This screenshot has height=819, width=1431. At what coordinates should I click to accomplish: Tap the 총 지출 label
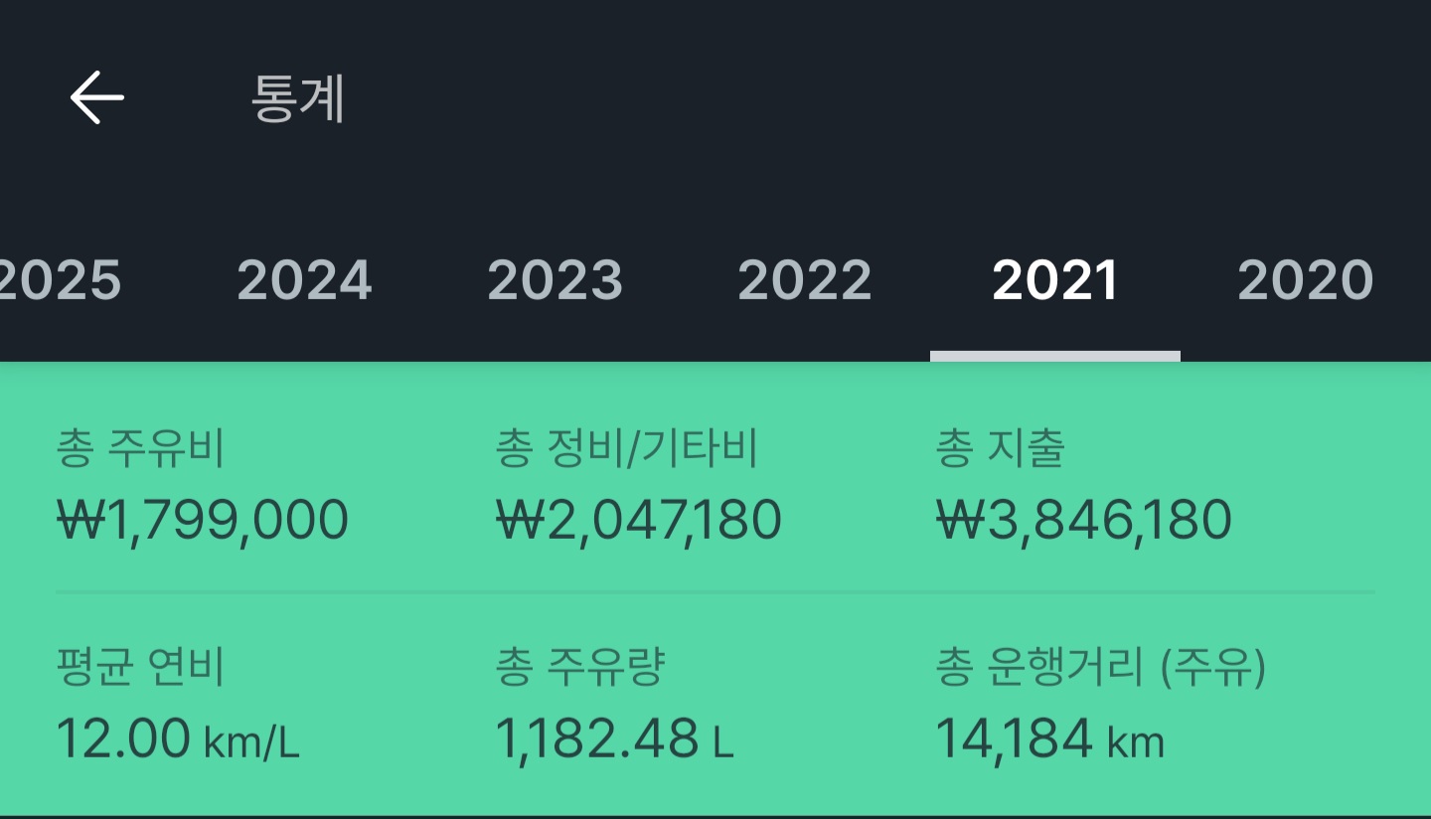pos(1000,448)
